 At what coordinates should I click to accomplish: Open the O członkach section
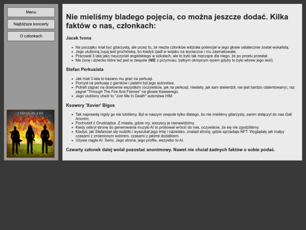pyautogui.click(x=31, y=36)
